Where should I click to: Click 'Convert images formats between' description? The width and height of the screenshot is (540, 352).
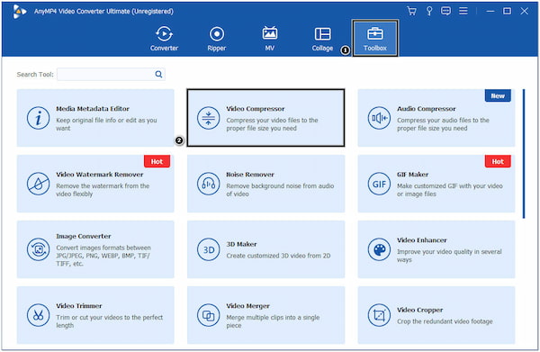click(x=103, y=256)
